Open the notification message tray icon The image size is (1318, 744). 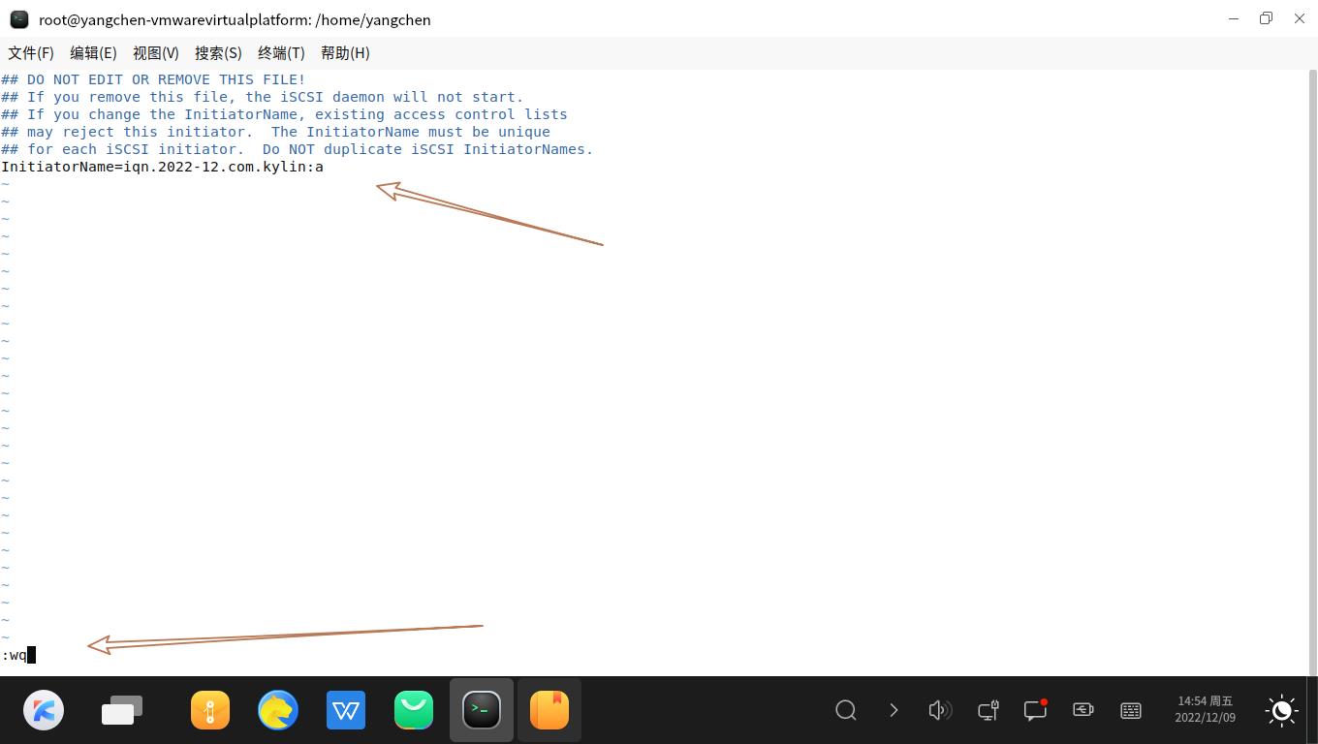point(1036,710)
